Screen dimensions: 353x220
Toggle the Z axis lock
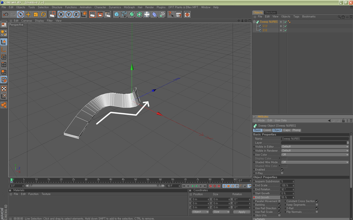pos(76,14)
